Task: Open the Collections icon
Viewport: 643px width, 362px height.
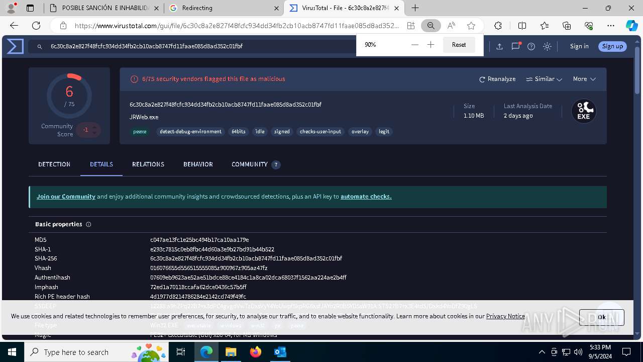Action: click(x=567, y=26)
